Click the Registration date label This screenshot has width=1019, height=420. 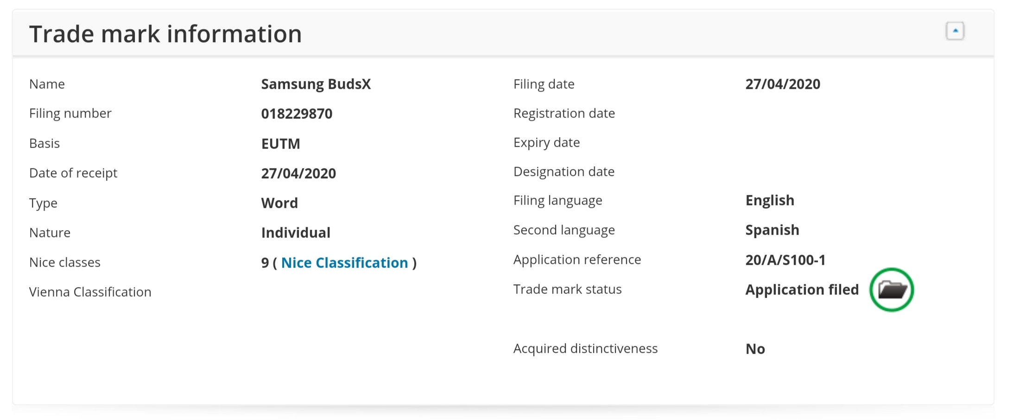coord(564,113)
